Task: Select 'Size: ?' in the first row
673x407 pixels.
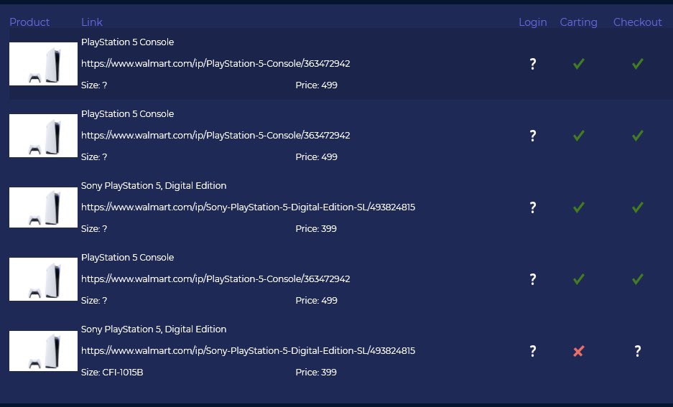Action: 94,85
